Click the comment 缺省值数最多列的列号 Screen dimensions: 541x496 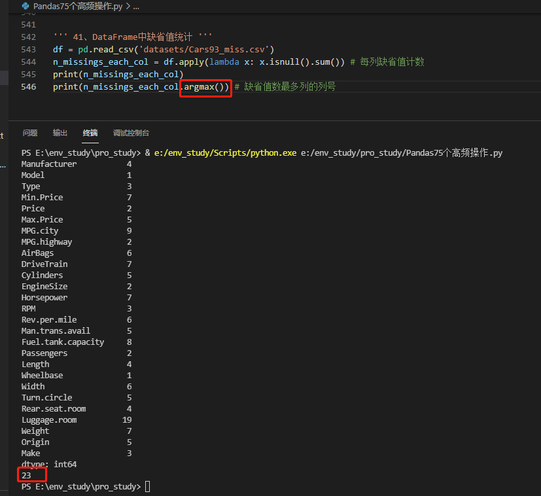coord(290,87)
